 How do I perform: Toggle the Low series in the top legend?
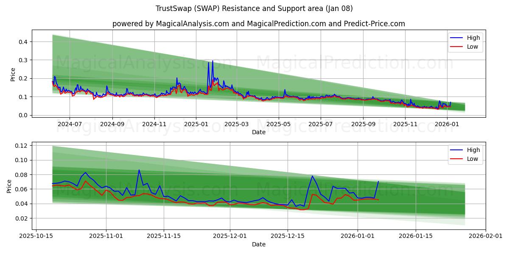coord(471,47)
